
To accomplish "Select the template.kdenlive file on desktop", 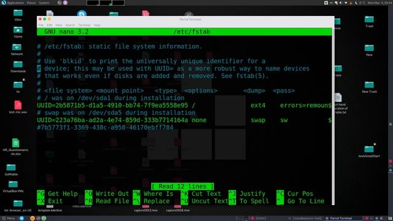I will [x=50, y=209].
